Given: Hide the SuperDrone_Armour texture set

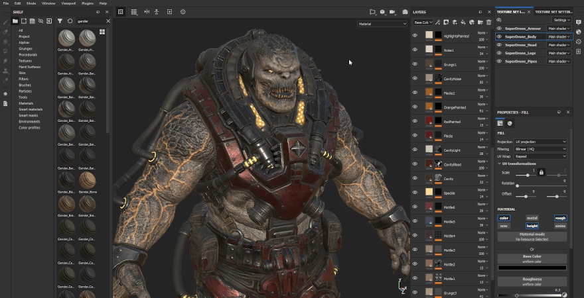Looking at the screenshot, I should click(x=499, y=28).
